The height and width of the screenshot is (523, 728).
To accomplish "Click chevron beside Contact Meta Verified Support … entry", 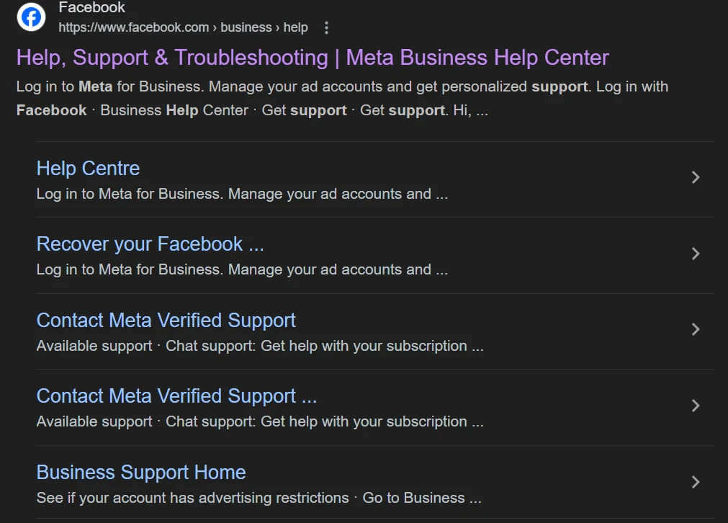I will pos(696,406).
